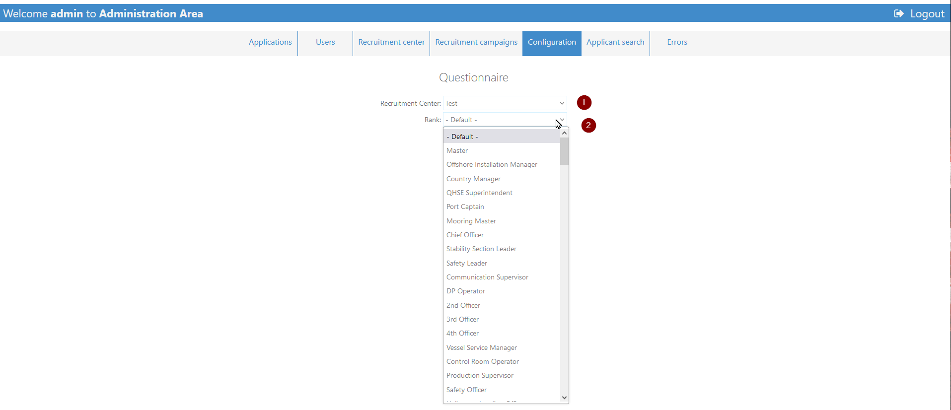Go to Applicant search tab

615,42
